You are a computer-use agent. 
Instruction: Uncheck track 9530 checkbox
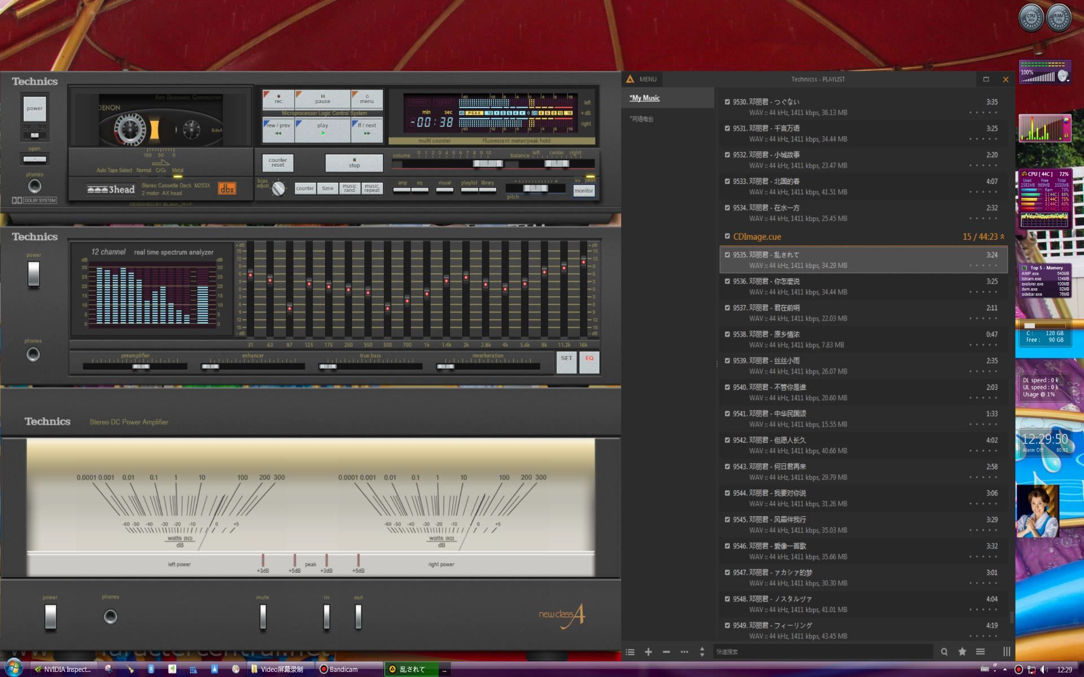727,102
